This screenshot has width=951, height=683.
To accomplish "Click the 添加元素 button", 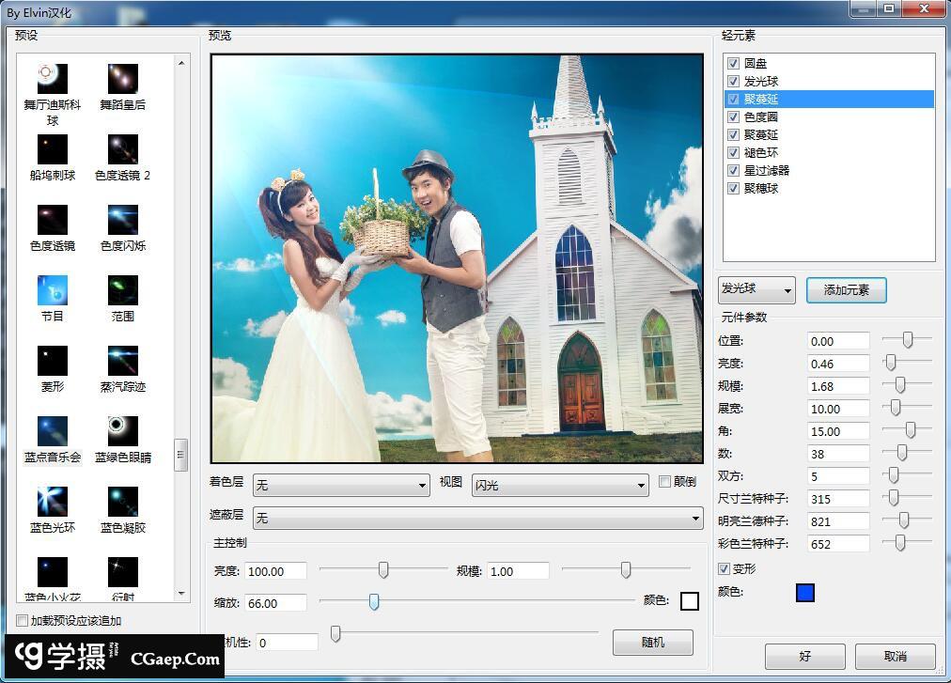I will click(x=846, y=290).
